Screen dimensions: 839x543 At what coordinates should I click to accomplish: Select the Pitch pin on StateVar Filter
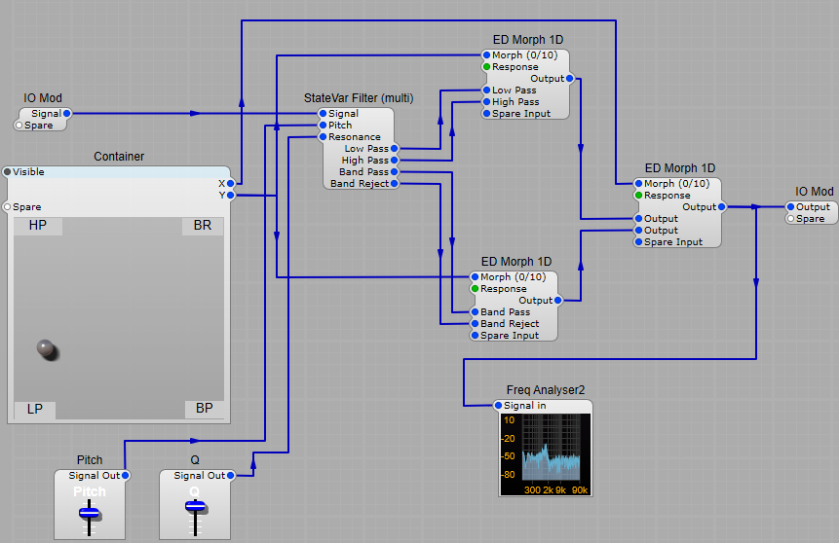tap(324, 126)
